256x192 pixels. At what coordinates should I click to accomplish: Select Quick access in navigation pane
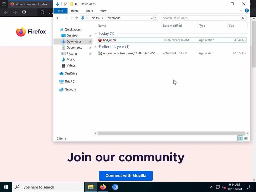point(73,29)
